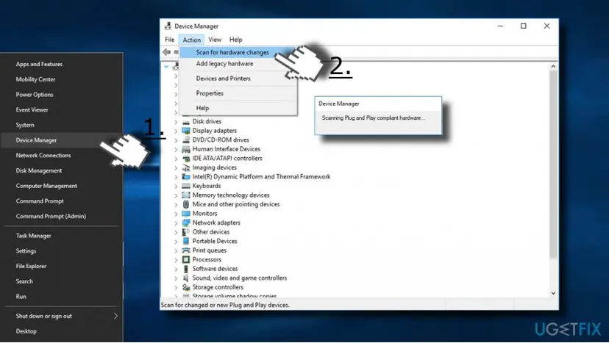Click the Storage controllers icon
Screen dimensions: 609x343
(x=186, y=287)
